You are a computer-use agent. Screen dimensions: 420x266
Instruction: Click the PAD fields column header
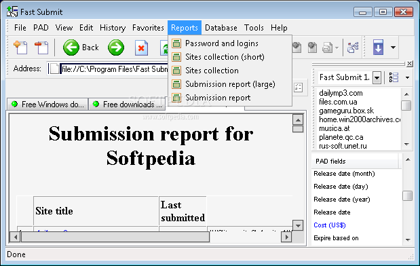pos(355,161)
